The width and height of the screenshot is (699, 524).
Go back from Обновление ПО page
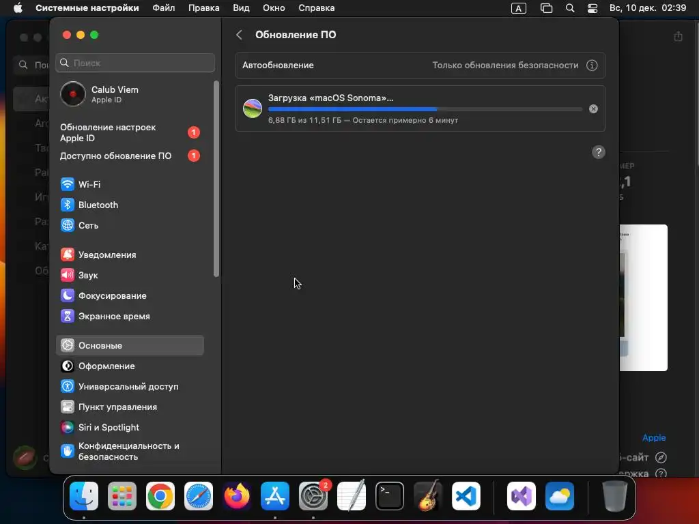(x=240, y=35)
